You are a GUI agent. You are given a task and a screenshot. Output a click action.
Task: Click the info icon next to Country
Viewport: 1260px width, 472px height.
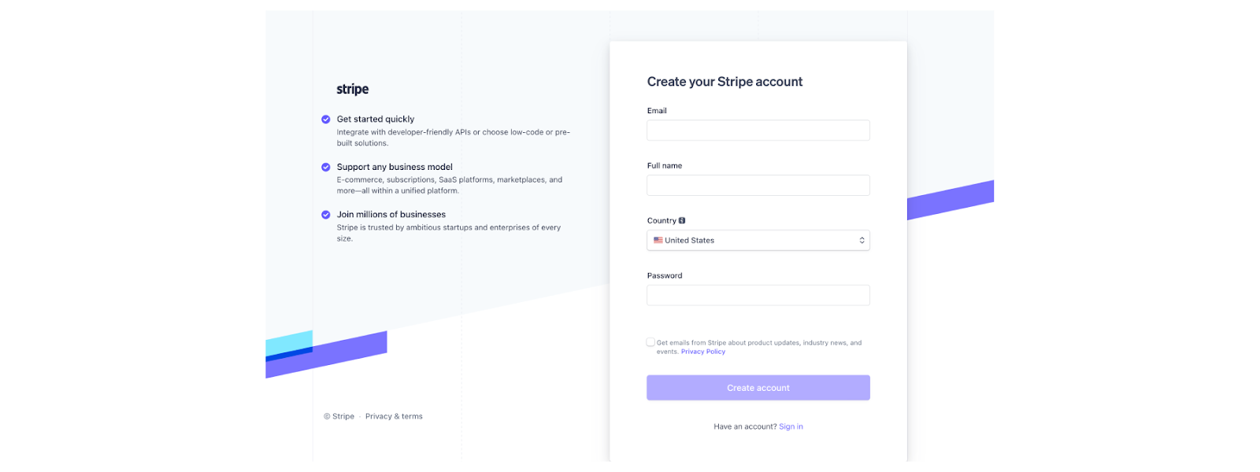[682, 220]
